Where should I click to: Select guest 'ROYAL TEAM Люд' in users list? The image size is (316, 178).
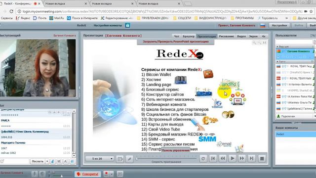(296, 66)
